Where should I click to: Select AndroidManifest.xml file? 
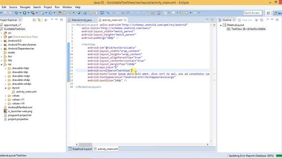(x=20, y=107)
